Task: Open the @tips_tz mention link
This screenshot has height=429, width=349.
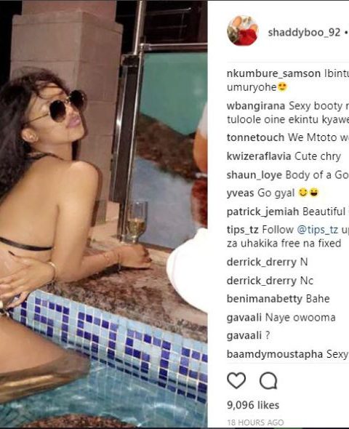Action: point(317,229)
